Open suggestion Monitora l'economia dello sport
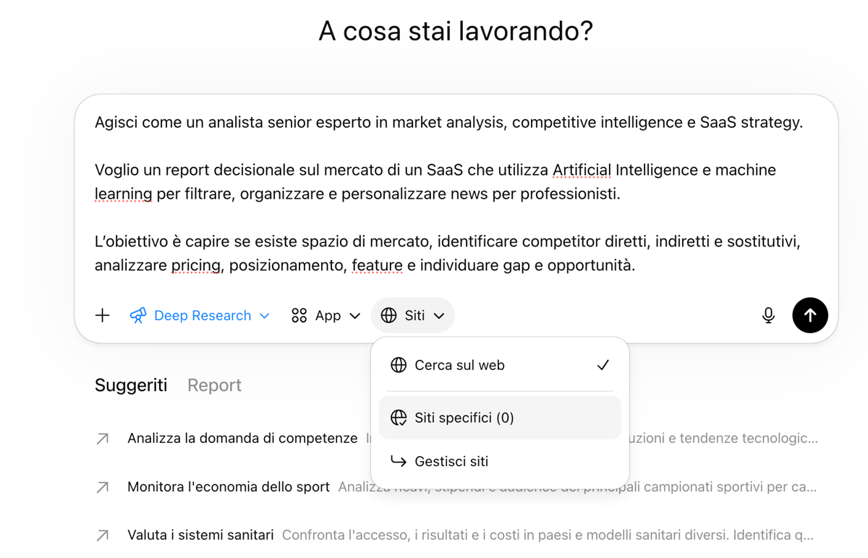This screenshot has width=868, height=558. pyautogui.click(x=229, y=487)
